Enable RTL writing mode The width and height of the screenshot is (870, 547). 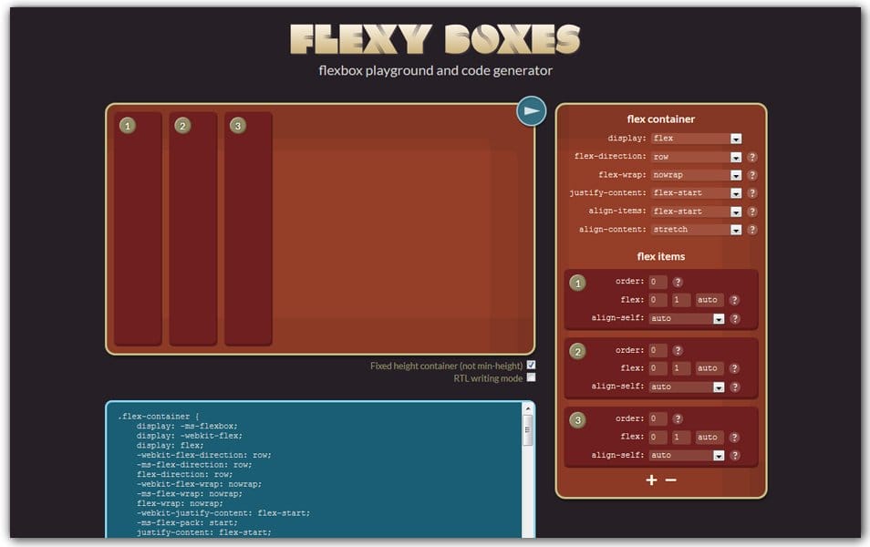pos(532,376)
